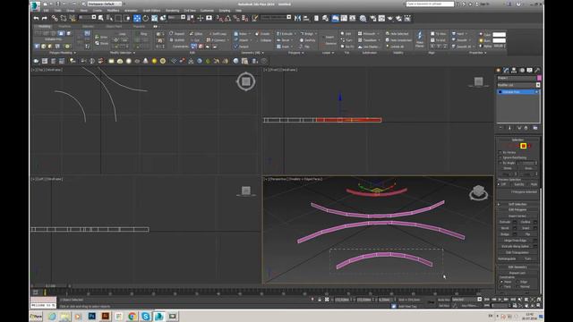Viewport: 573px width, 322px height.
Task: Activate the Select and Scale tool
Action: [x=154, y=18]
